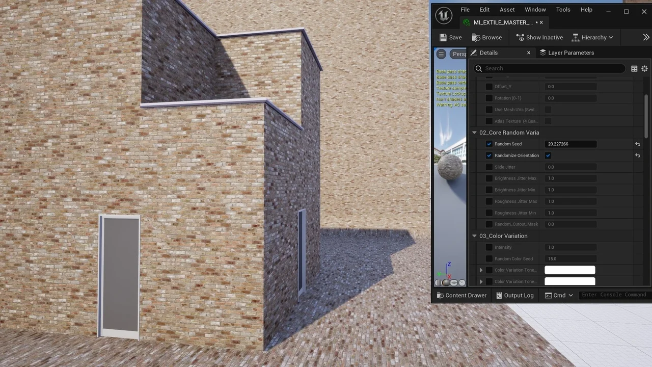Open Details panel settings gear
Image resolution: width=652 pixels, height=367 pixels.
click(x=644, y=68)
